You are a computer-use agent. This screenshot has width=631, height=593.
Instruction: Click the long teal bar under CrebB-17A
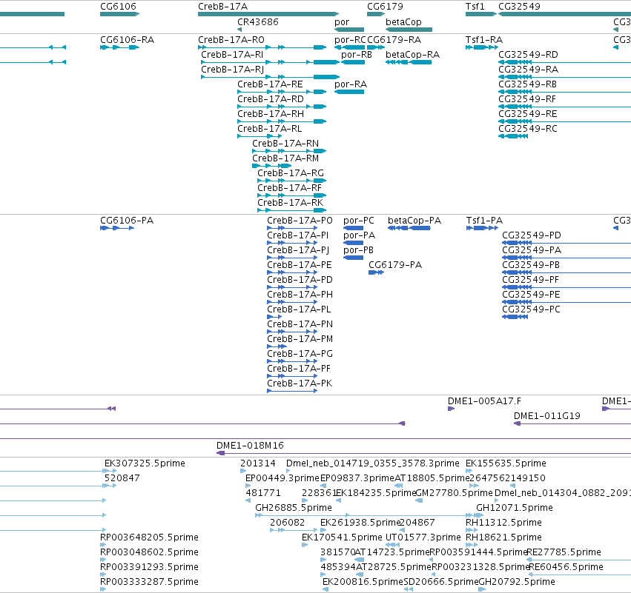click(x=268, y=14)
